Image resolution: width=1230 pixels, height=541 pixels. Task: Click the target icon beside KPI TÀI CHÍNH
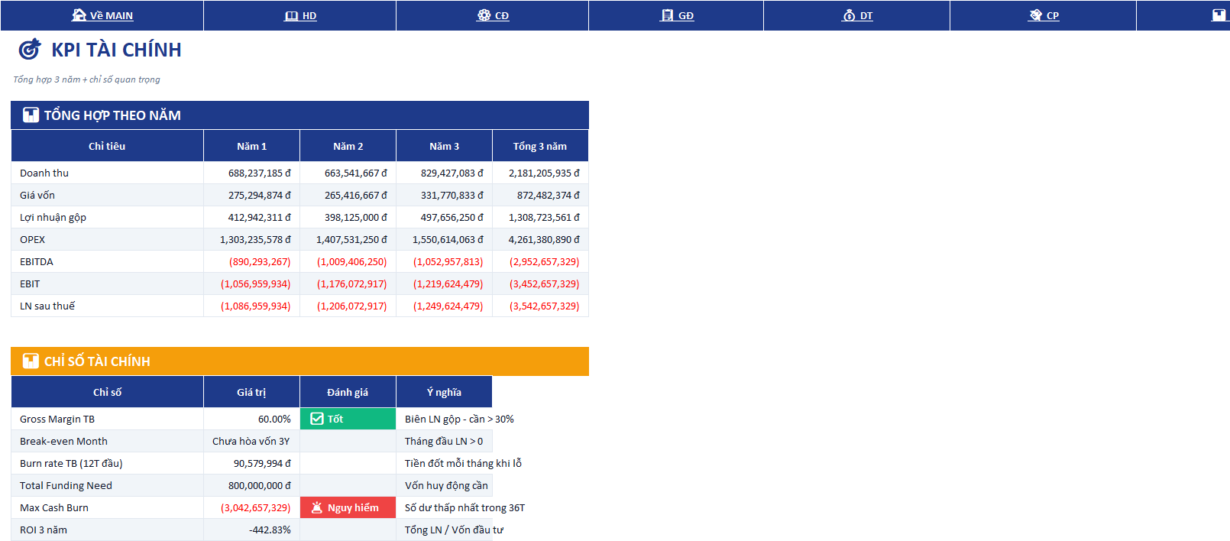tap(30, 49)
